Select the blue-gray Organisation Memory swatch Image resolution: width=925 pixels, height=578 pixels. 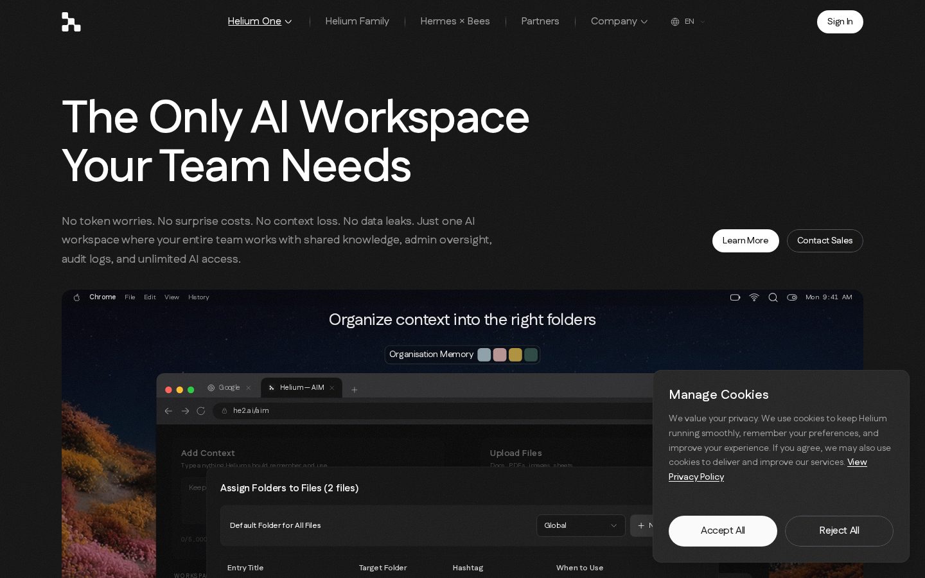[x=484, y=355]
